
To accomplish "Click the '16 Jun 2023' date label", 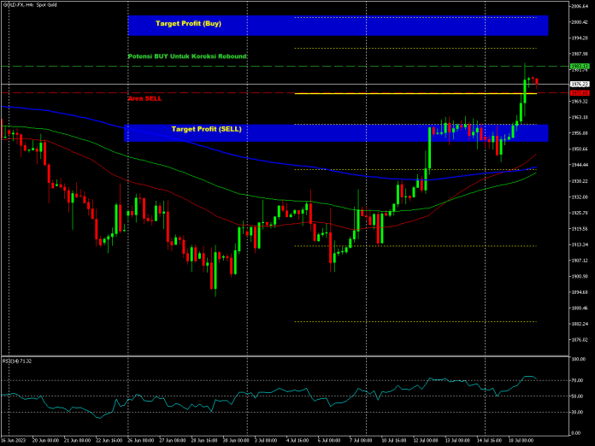I will pos(14,440).
